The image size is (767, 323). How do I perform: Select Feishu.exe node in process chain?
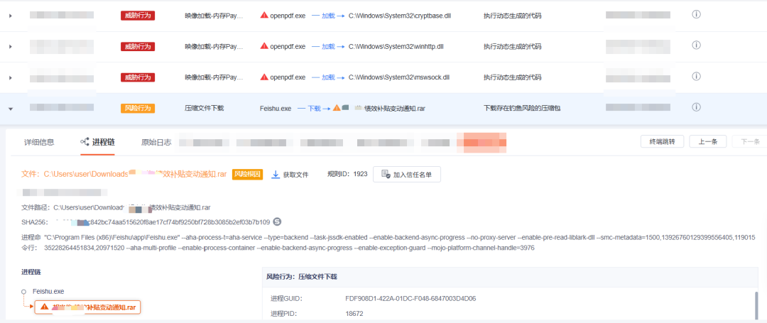[x=48, y=291]
